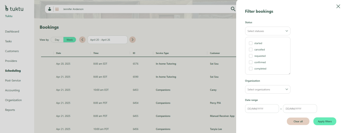
Task: Click the 10:00 am PDT time cell
Action: [x=101, y=129]
